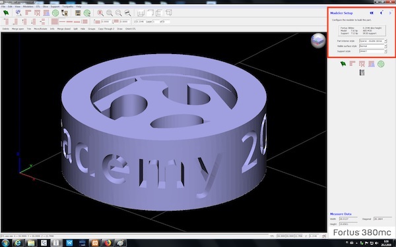Click the green circle with Z icon
The image size is (396, 247).
87,13
